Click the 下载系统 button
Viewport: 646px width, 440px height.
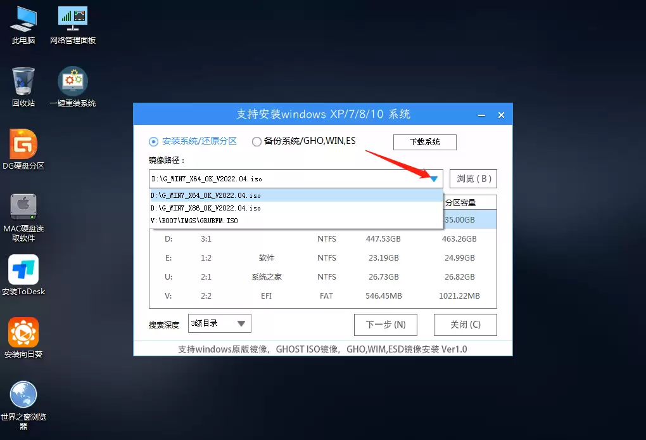[424, 142]
